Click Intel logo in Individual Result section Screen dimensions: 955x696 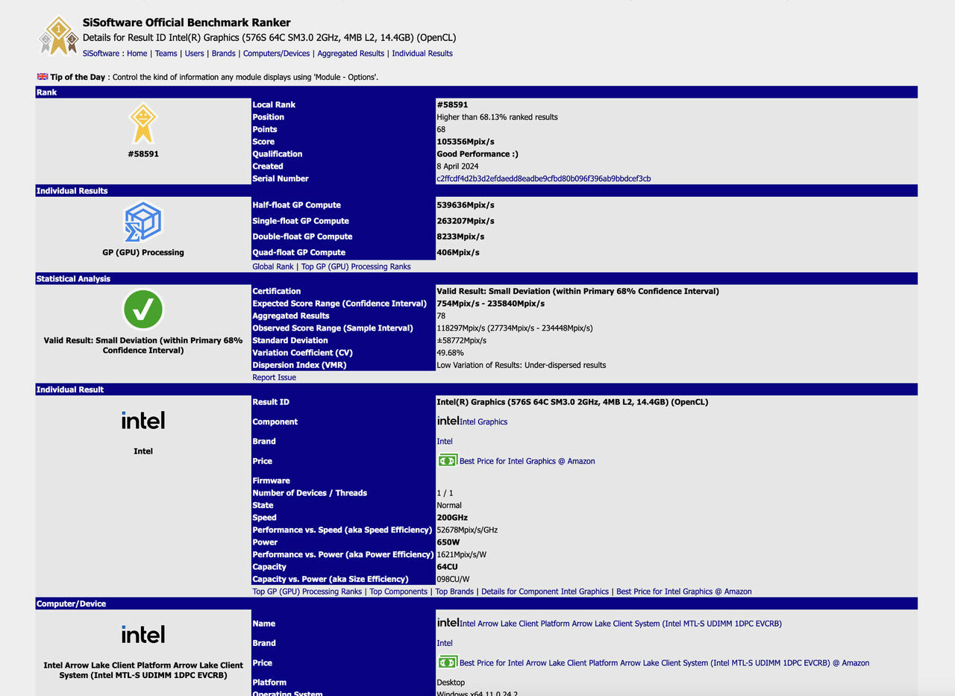[x=143, y=421]
